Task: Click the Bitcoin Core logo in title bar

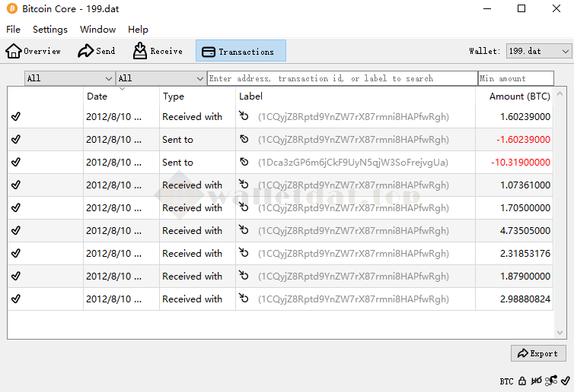Action: click(x=11, y=9)
